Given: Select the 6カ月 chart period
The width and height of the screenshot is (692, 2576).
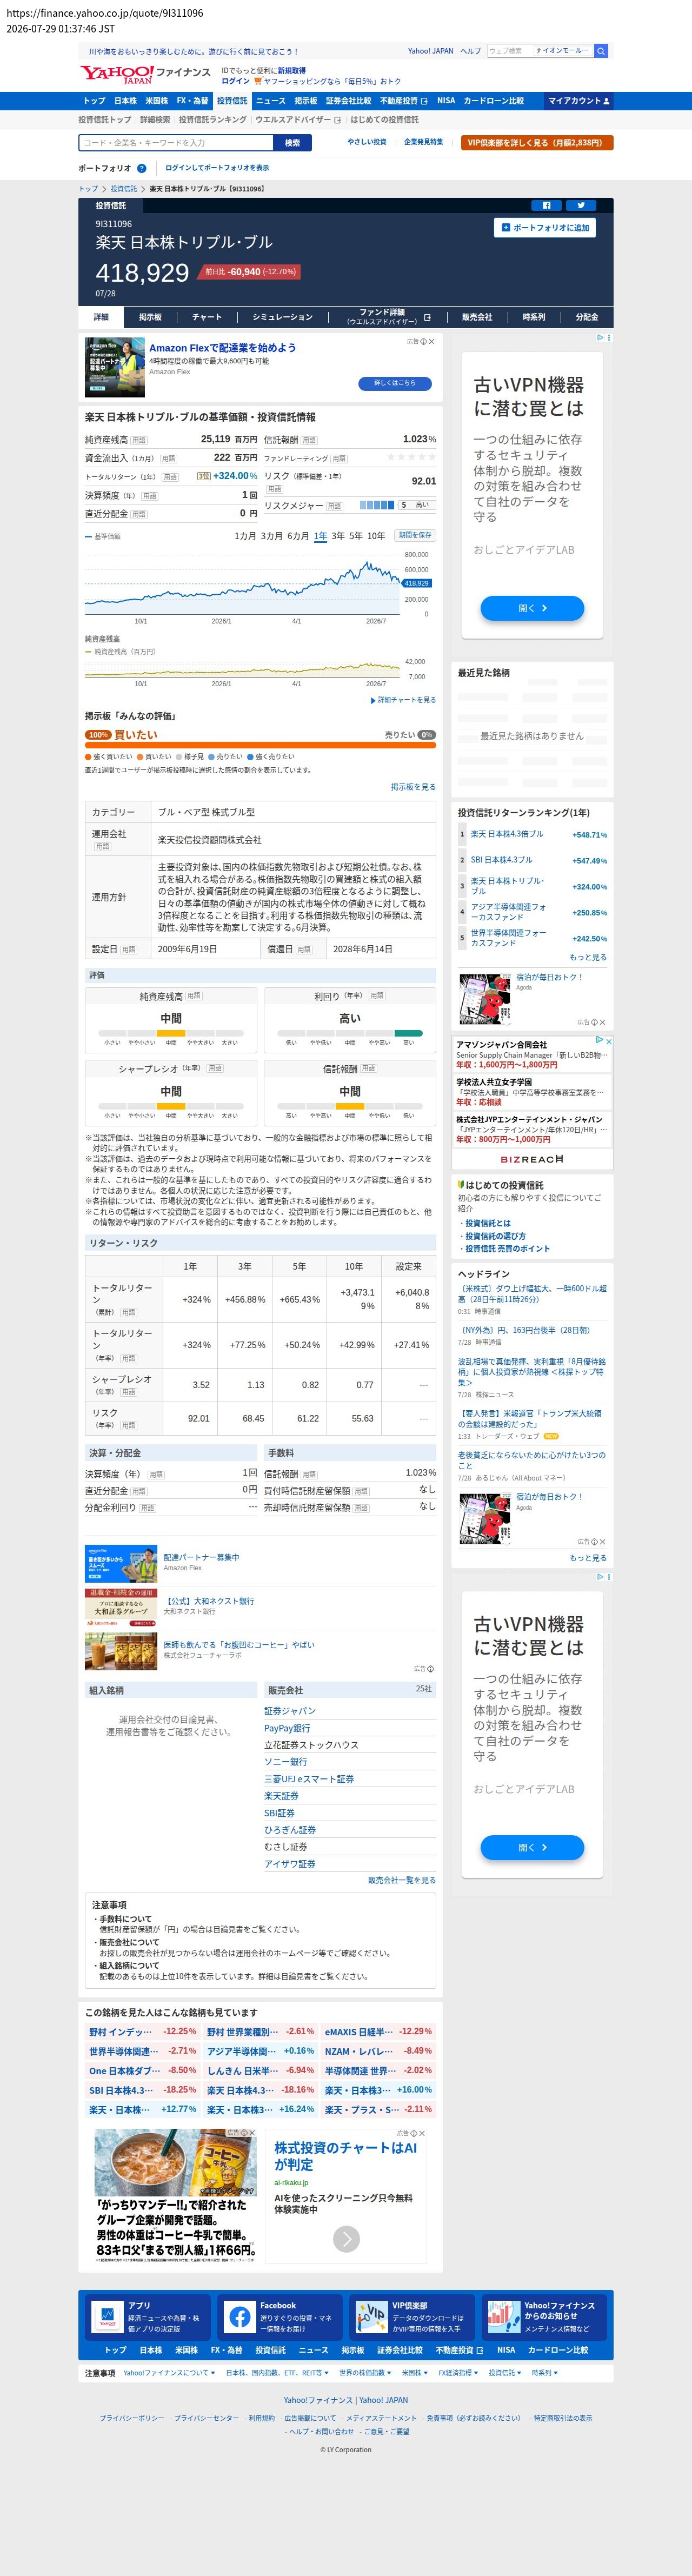Looking at the screenshot, I should click(297, 536).
